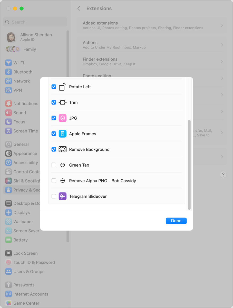Click the pink JPG shortcut icon
The image size is (233, 308).
tap(63, 118)
